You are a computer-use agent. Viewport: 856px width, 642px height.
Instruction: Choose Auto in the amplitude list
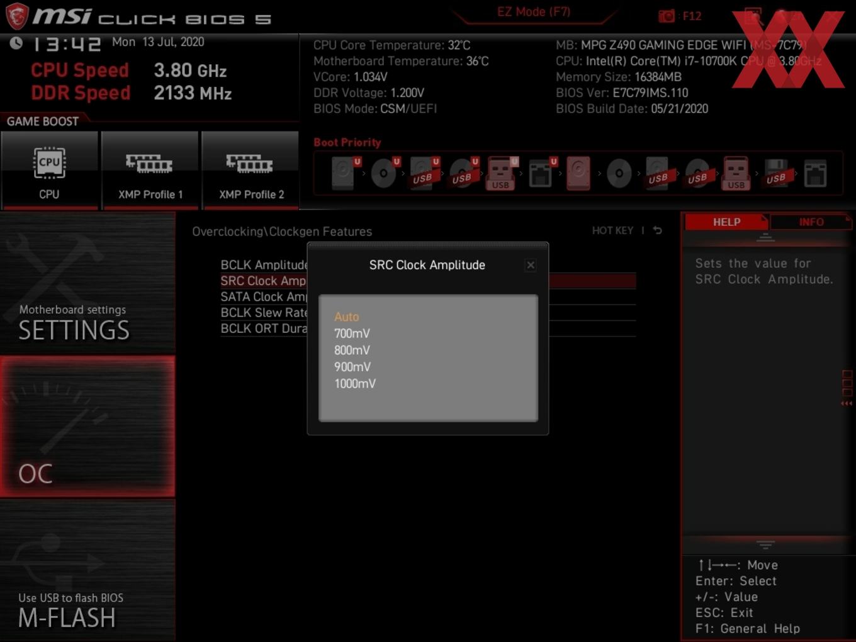coord(346,317)
